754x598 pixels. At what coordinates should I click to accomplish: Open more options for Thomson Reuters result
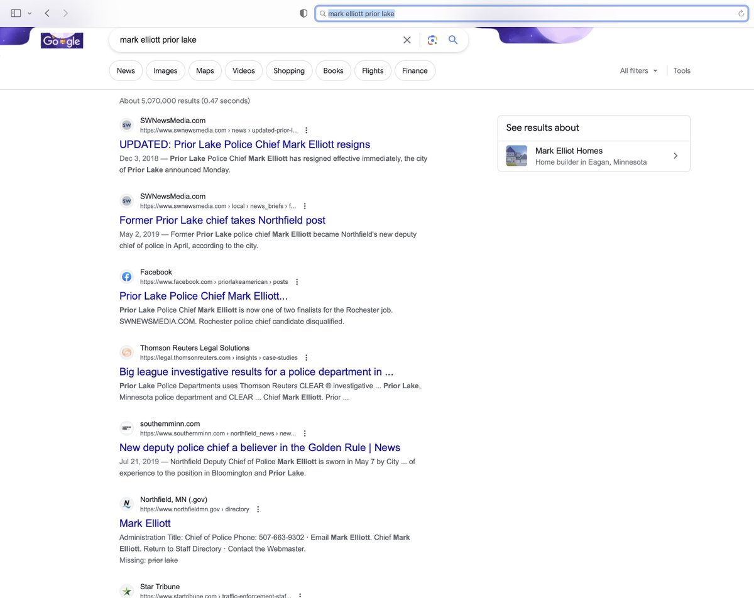click(x=307, y=358)
